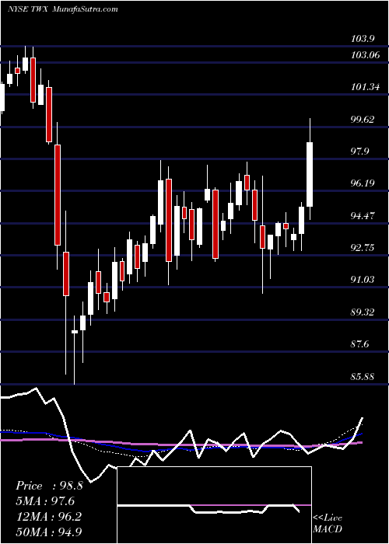The height and width of the screenshot is (544, 389).
Task: Click the 89.32 price level label
Action: click(363, 312)
